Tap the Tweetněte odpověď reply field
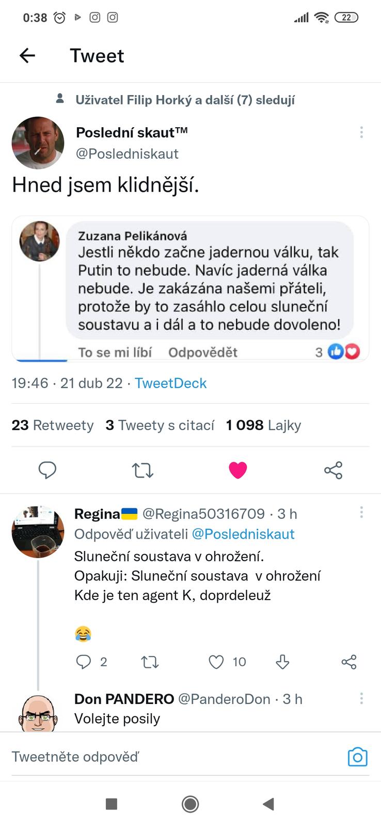 coord(155,757)
